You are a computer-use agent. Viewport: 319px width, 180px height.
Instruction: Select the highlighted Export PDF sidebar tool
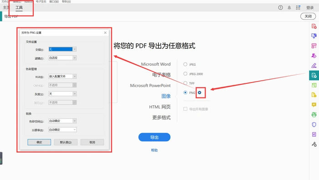314,76
